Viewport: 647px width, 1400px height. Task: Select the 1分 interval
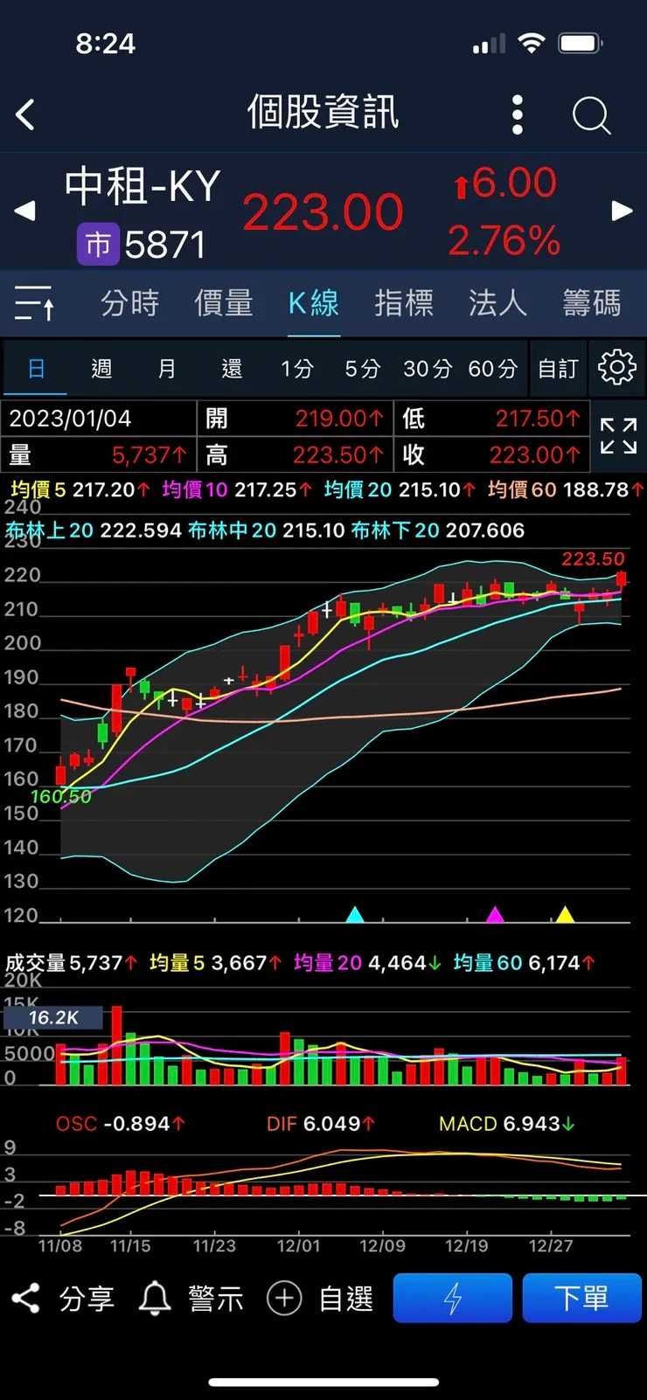pyautogui.click(x=297, y=368)
